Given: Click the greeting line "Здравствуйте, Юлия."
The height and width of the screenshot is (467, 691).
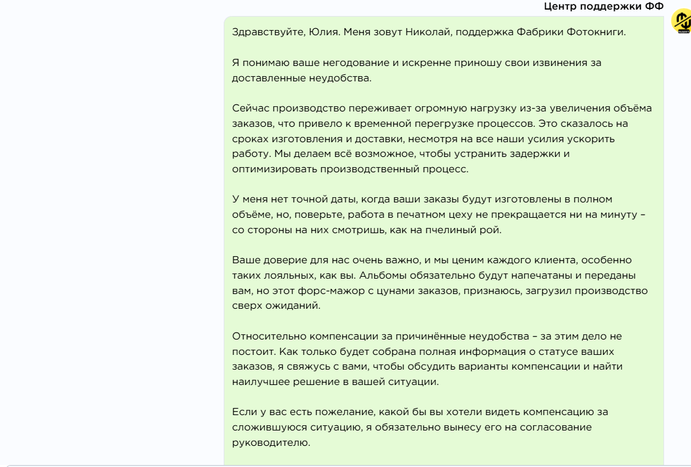Looking at the screenshot, I should point(286,32).
